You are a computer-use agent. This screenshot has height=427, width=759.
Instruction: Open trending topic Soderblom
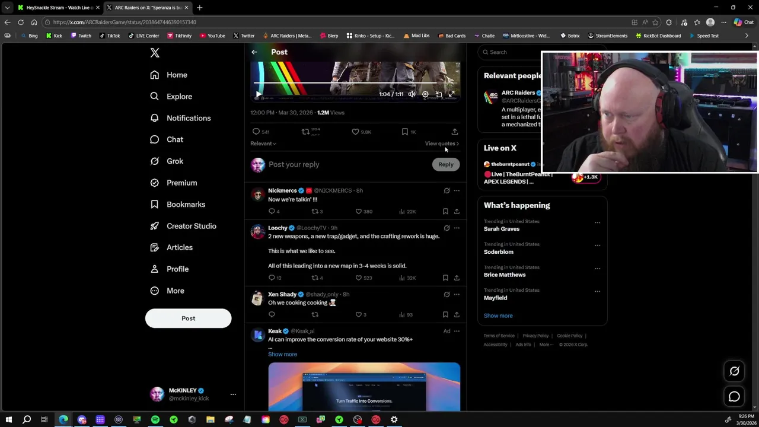point(499,252)
